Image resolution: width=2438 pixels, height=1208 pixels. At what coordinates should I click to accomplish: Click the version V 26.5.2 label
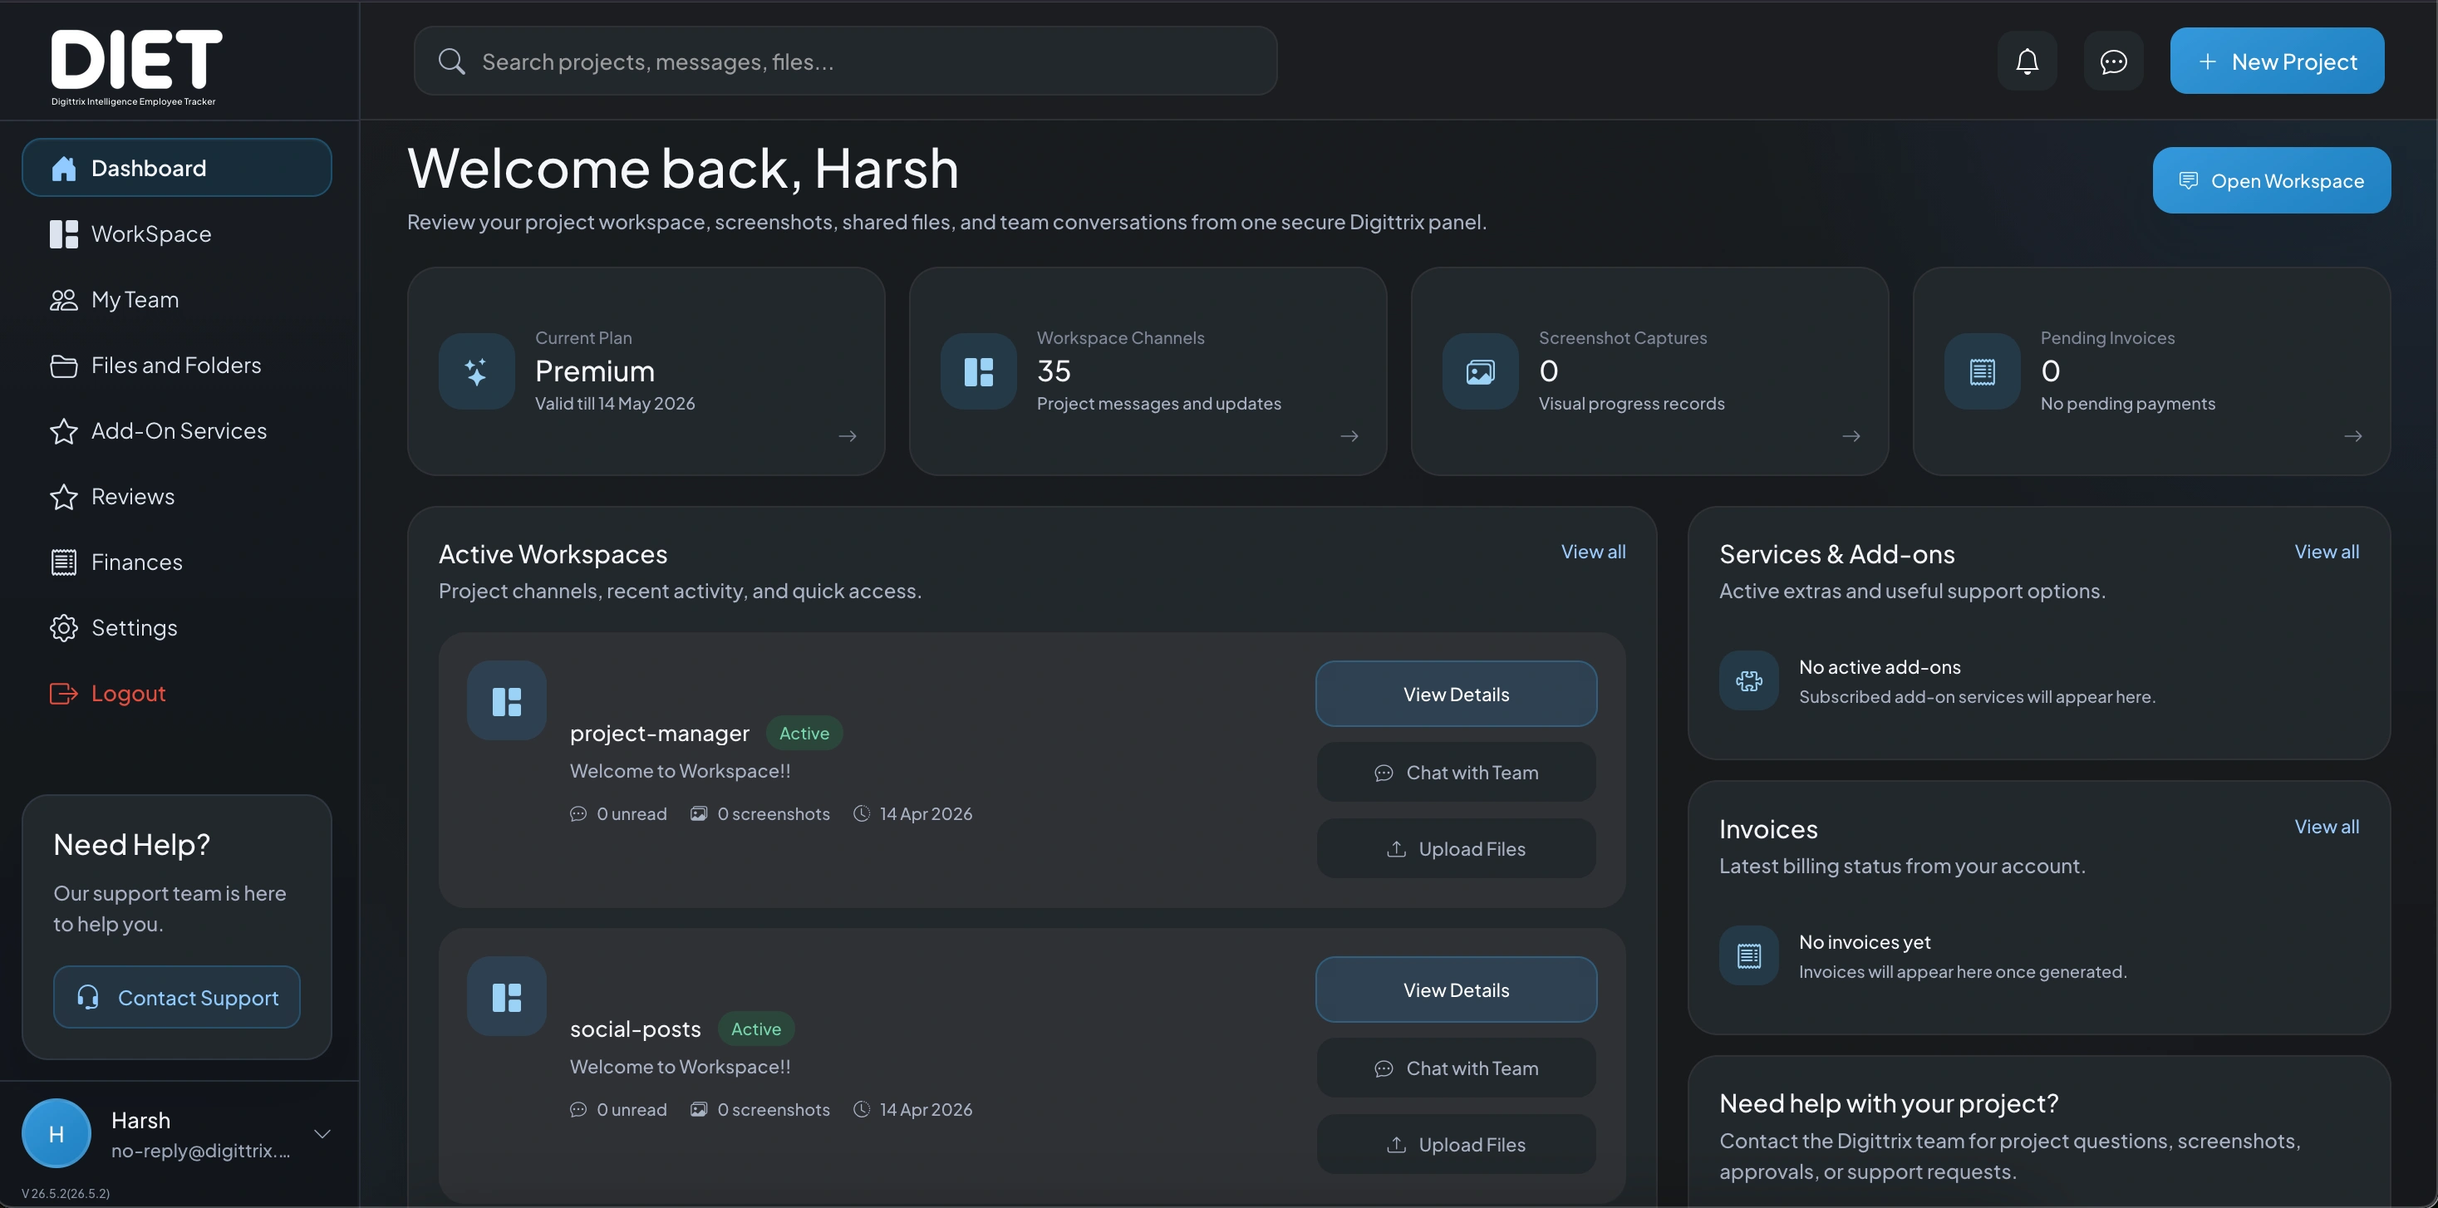pyautogui.click(x=66, y=1193)
